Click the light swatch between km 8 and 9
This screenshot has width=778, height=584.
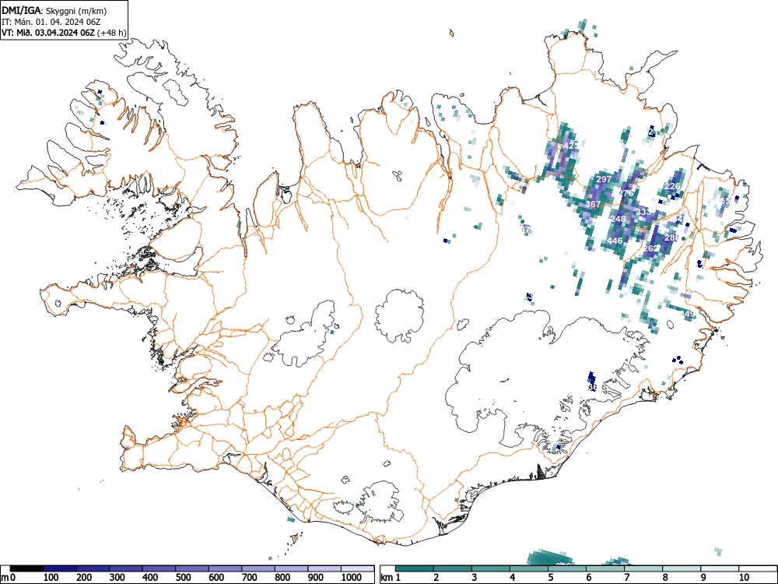(682, 568)
